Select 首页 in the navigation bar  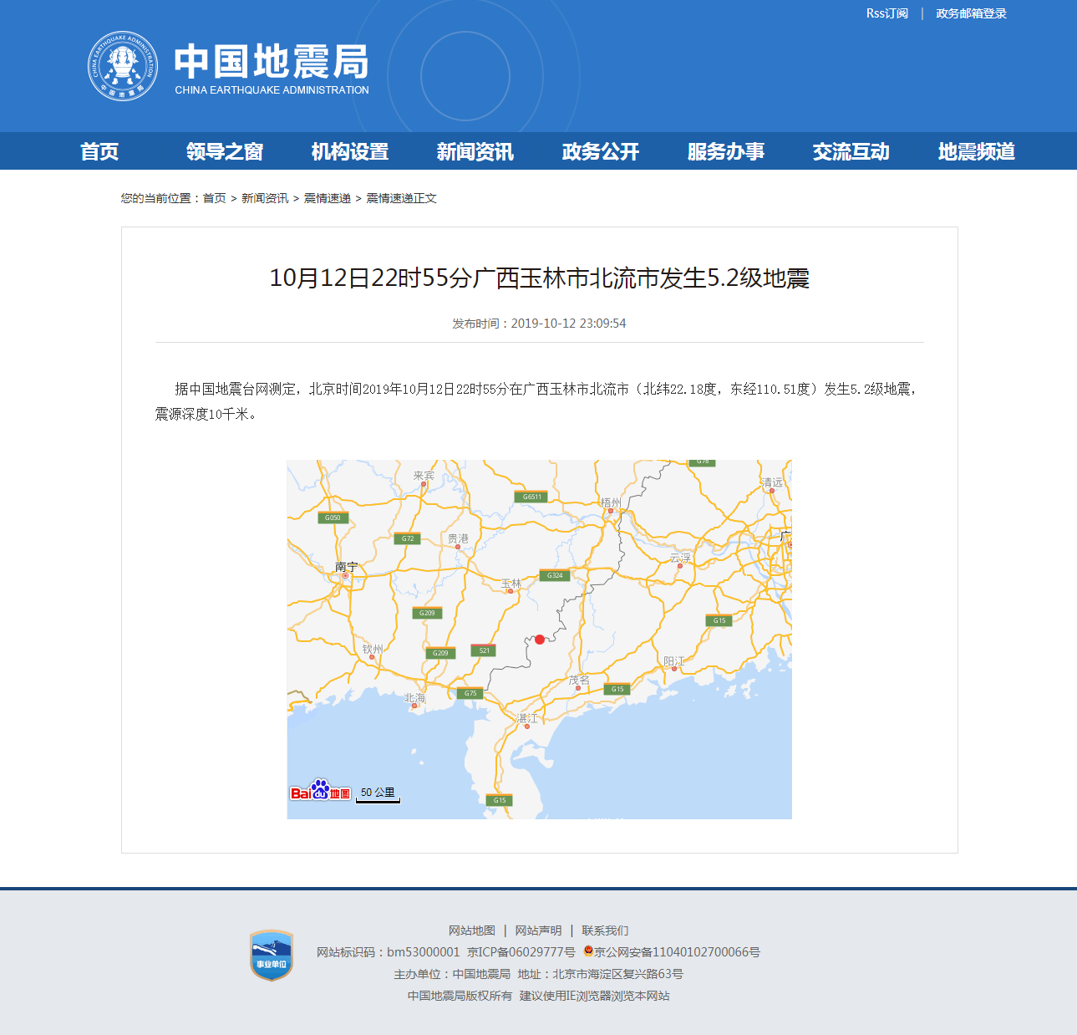[100, 151]
